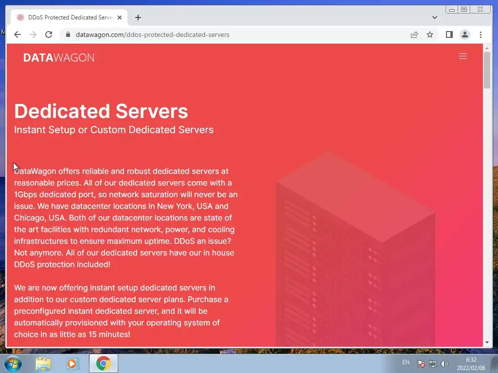Open the Chrome profile avatar
Screen dimensions: 498x373
pos(465,34)
